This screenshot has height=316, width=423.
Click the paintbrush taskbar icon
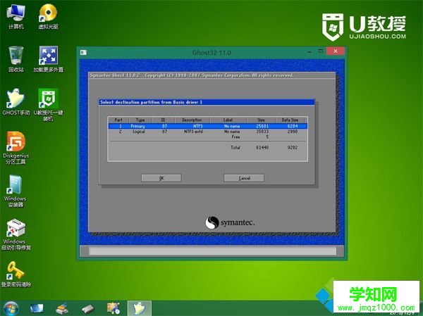(62, 309)
